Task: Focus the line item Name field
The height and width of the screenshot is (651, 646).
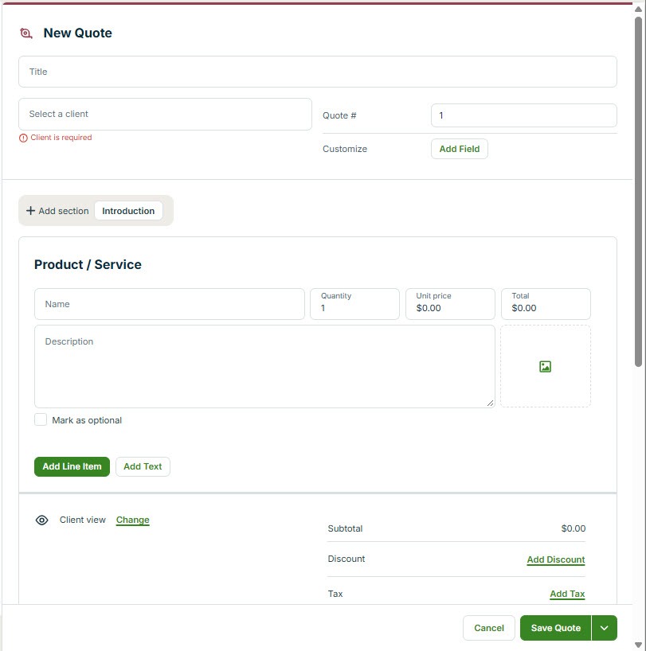Action: tap(170, 304)
